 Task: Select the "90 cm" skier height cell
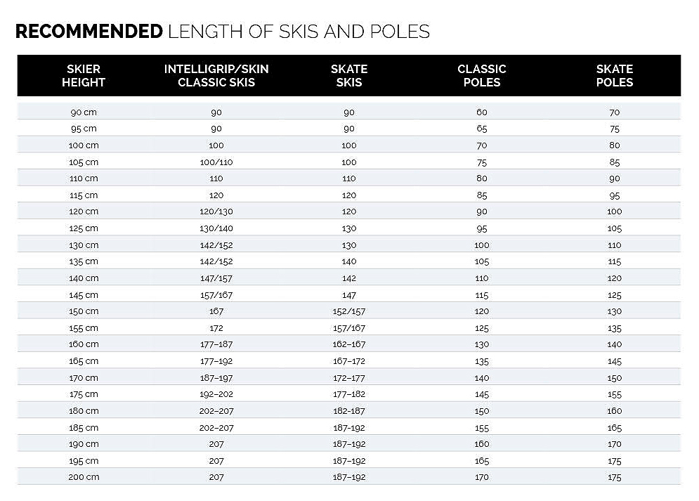84,112
